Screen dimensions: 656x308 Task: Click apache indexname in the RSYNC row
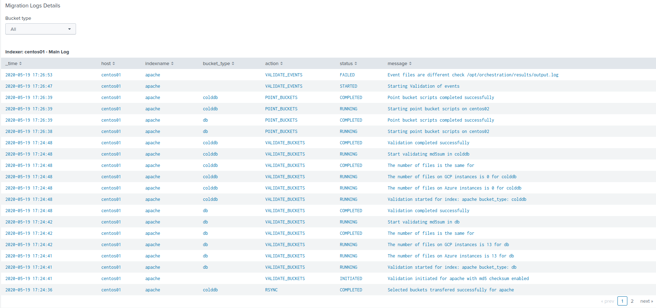[152, 290]
